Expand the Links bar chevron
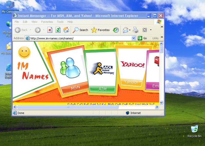 pos(162,37)
